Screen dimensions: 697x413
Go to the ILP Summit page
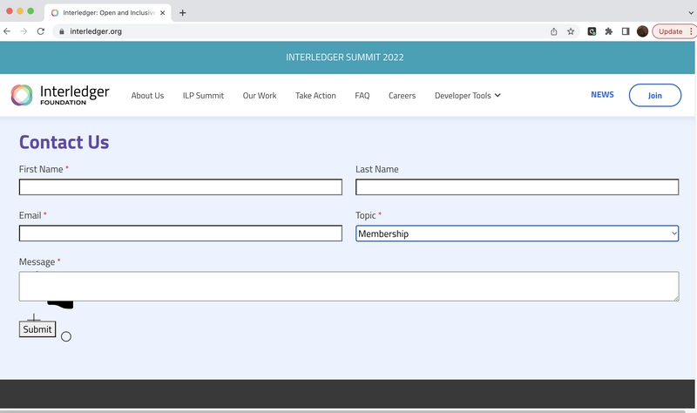[203, 96]
